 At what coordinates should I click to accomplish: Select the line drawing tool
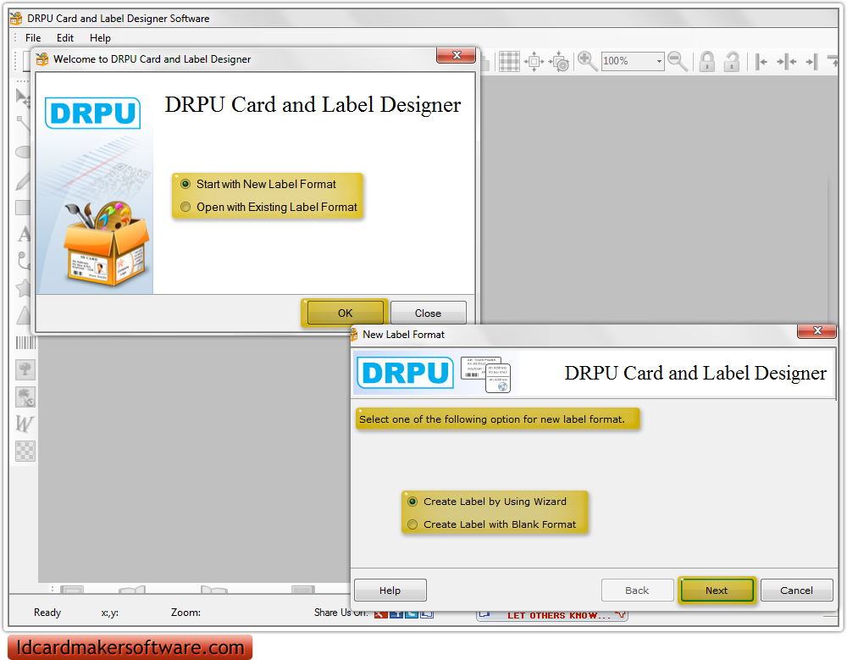coord(22,124)
